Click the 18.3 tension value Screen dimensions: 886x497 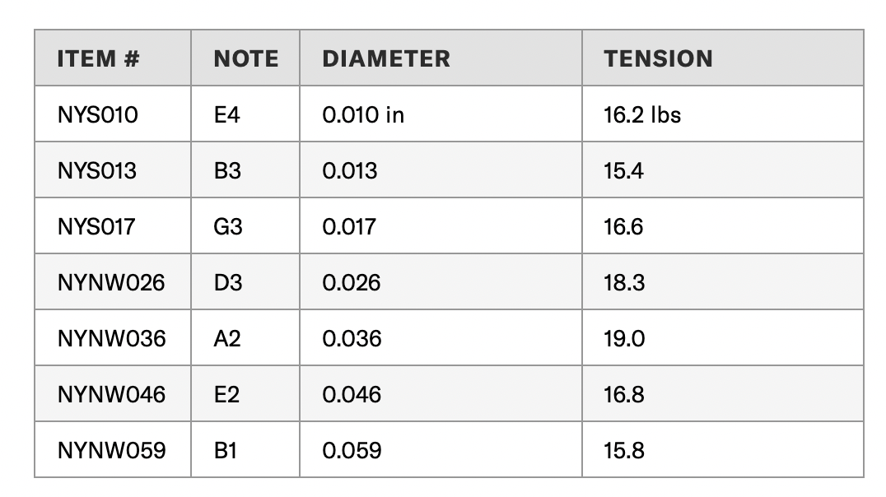(x=624, y=282)
